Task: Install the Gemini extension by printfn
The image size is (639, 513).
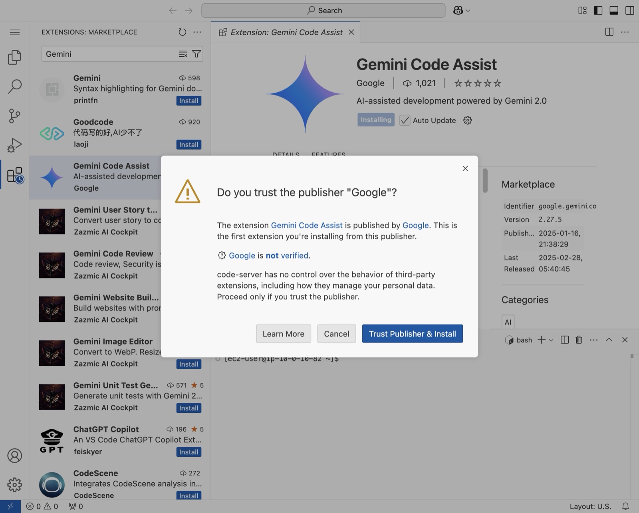Action: coord(189,101)
